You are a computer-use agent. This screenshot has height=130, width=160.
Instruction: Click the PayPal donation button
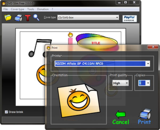[130, 19]
